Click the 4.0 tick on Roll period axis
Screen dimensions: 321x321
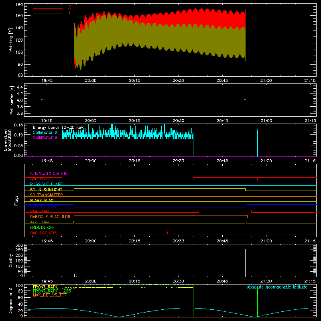point(20,100)
